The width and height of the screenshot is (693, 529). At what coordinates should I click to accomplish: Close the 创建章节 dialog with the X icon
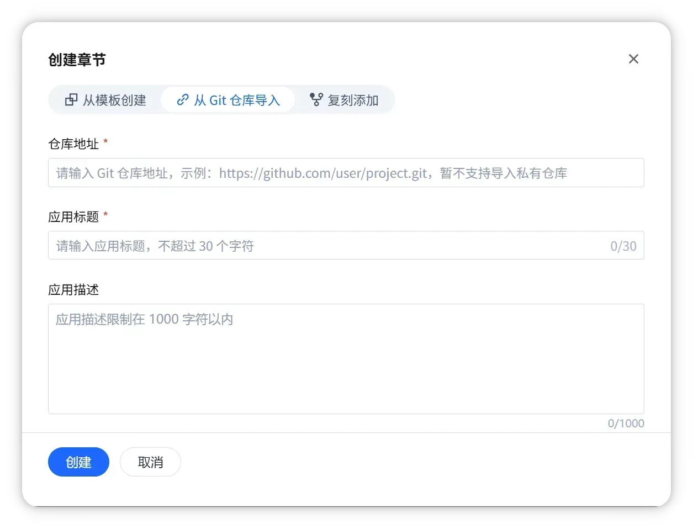pos(633,59)
